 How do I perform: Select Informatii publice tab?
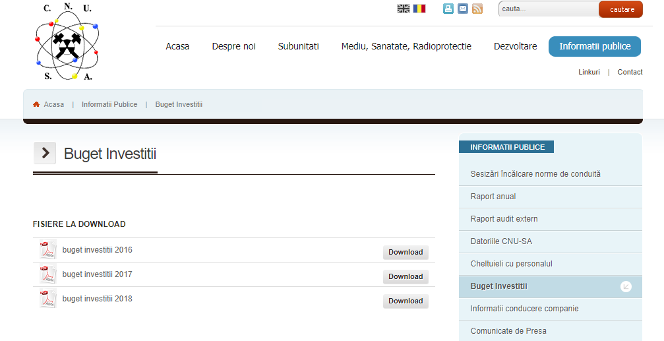click(594, 46)
